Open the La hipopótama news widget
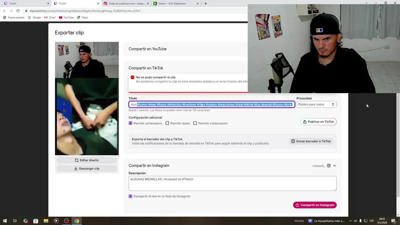Viewport: 400px width, 225px height. [326, 221]
